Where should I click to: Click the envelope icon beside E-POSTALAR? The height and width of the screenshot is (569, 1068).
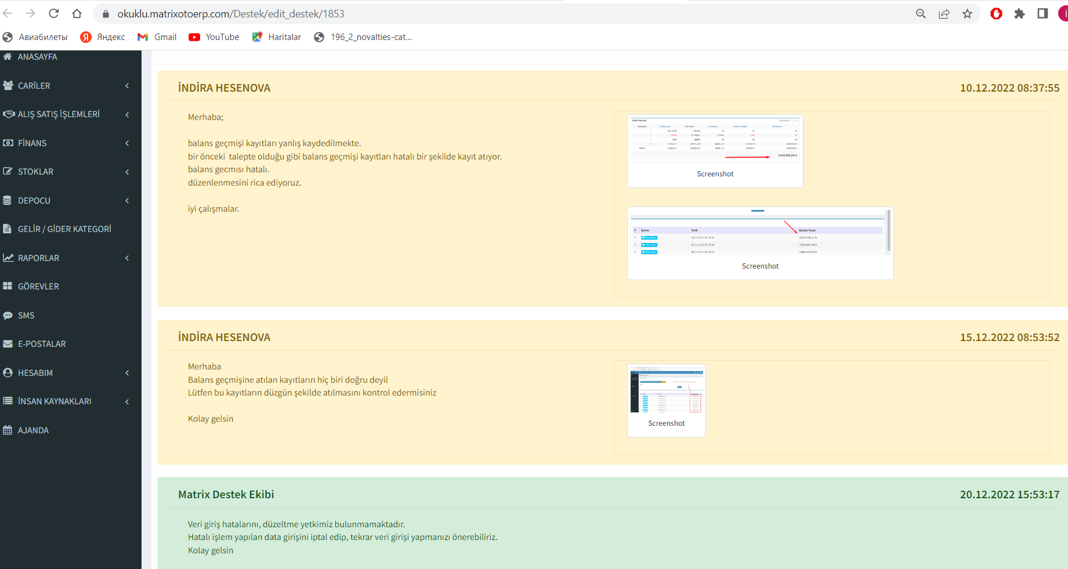pyautogui.click(x=8, y=344)
